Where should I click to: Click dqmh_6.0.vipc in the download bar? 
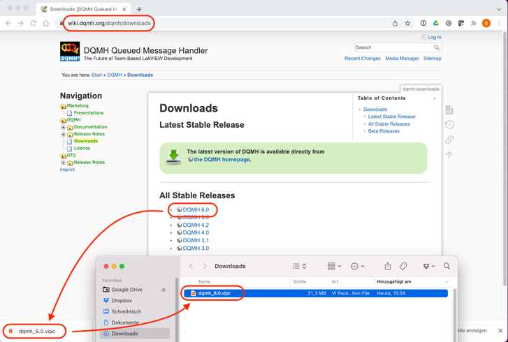(x=36, y=332)
